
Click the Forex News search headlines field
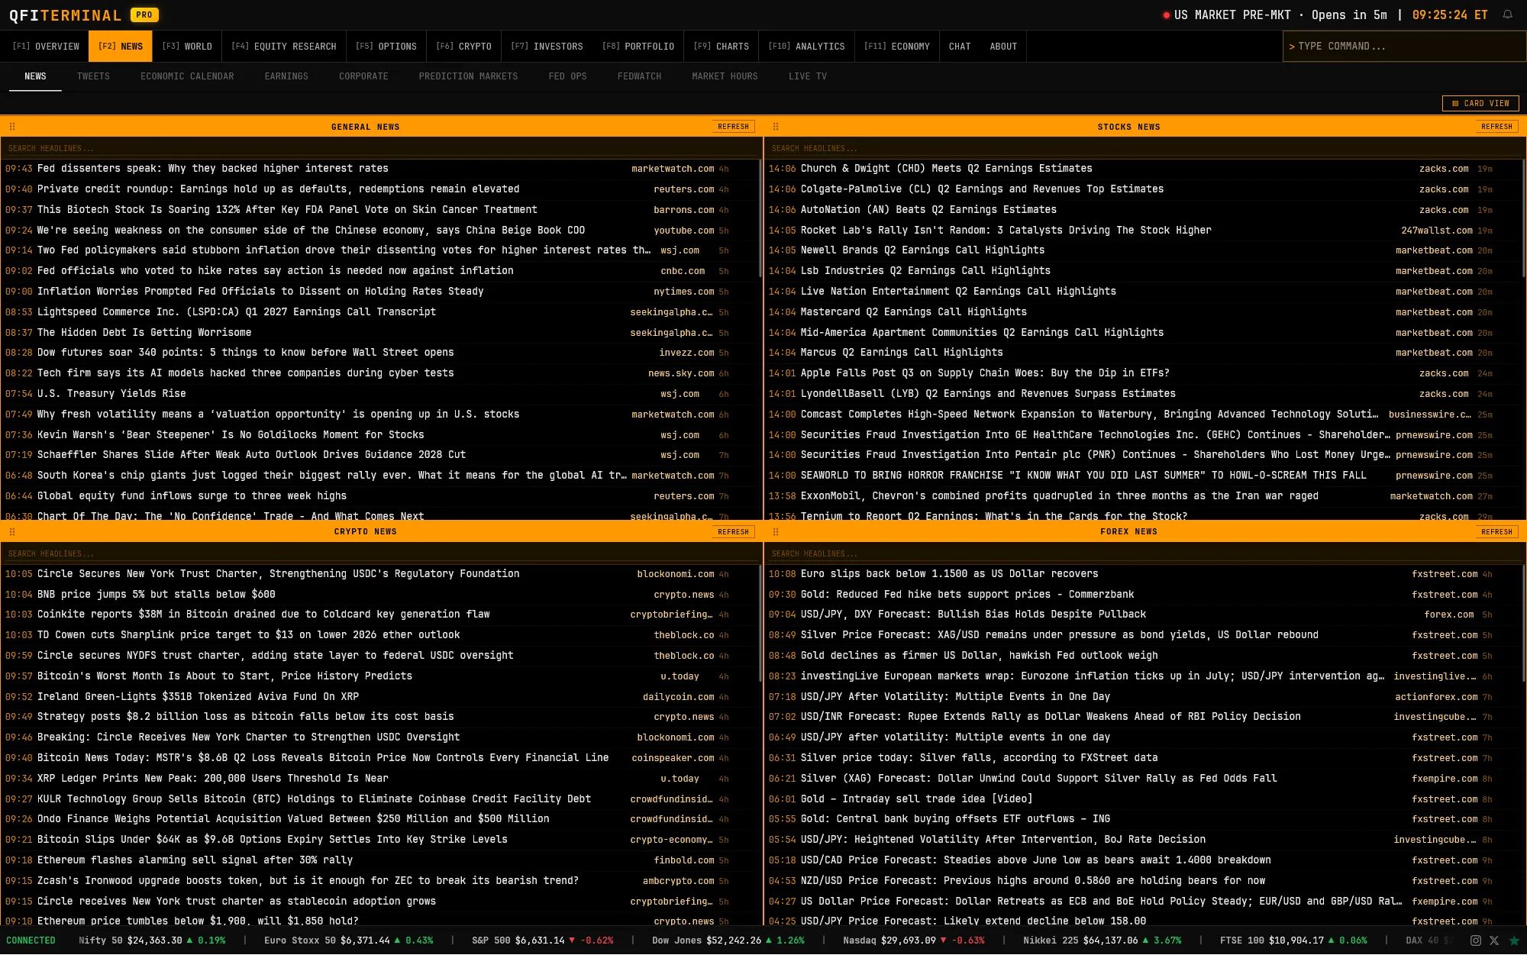click(1144, 553)
